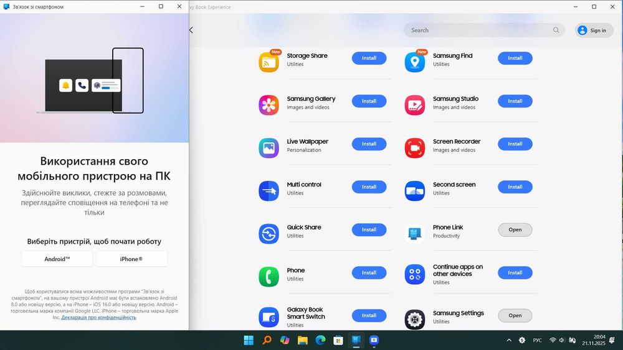
Task: Click the Second screen app icon
Action: (415, 191)
